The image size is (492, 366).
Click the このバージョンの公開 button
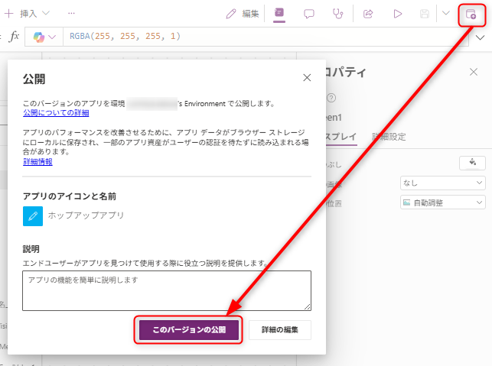point(189,329)
